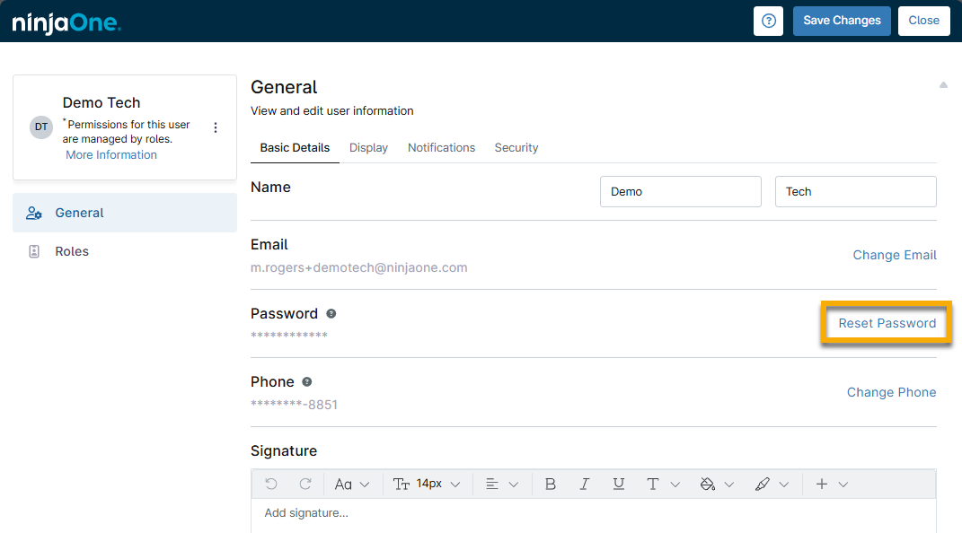Image resolution: width=962 pixels, height=533 pixels.
Task: Click the help question mark icon in header
Action: coord(768,21)
